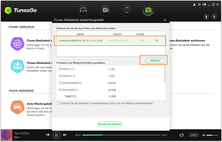This screenshot has width=222, height=142.
Task: Uncheck the Recorded(28) checkbox
Action: pos(60,90)
